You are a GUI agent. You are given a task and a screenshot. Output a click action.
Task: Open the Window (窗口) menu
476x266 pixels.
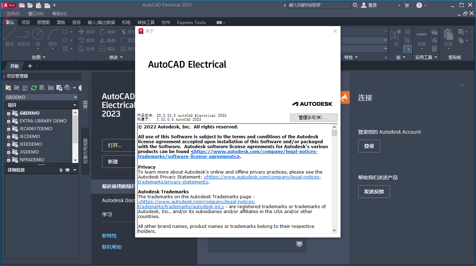pyautogui.click(x=36, y=13)
